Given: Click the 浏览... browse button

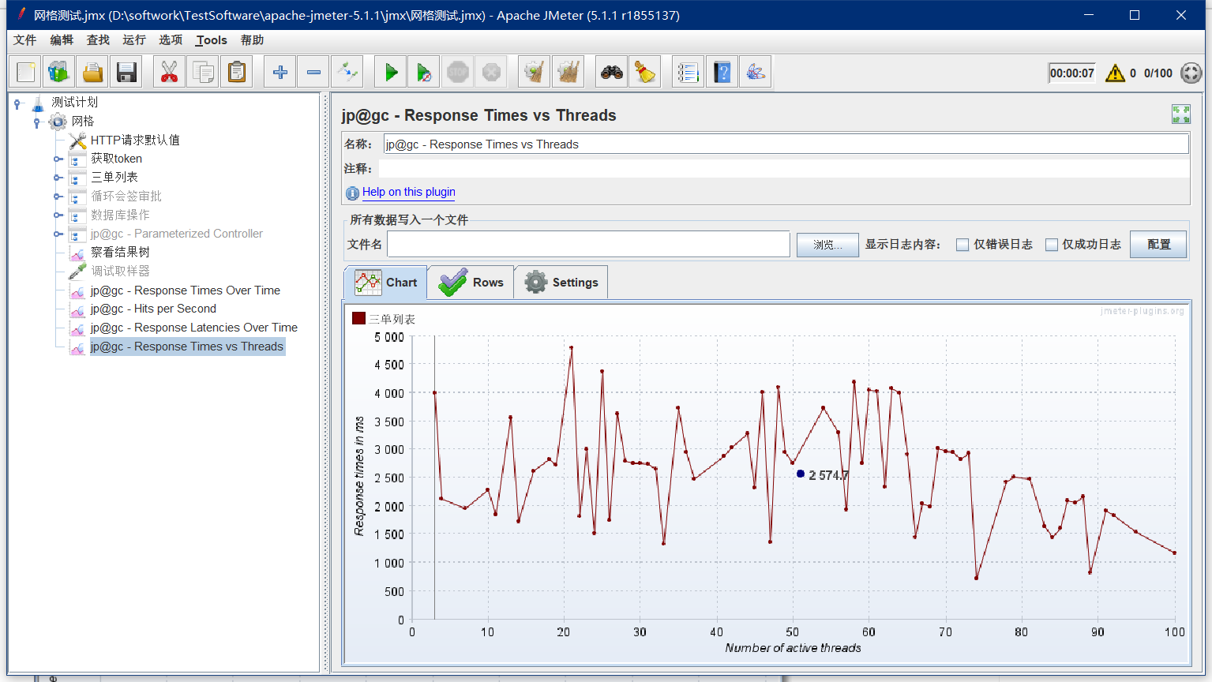Looking at the screenshot, I should pos(827,245).
